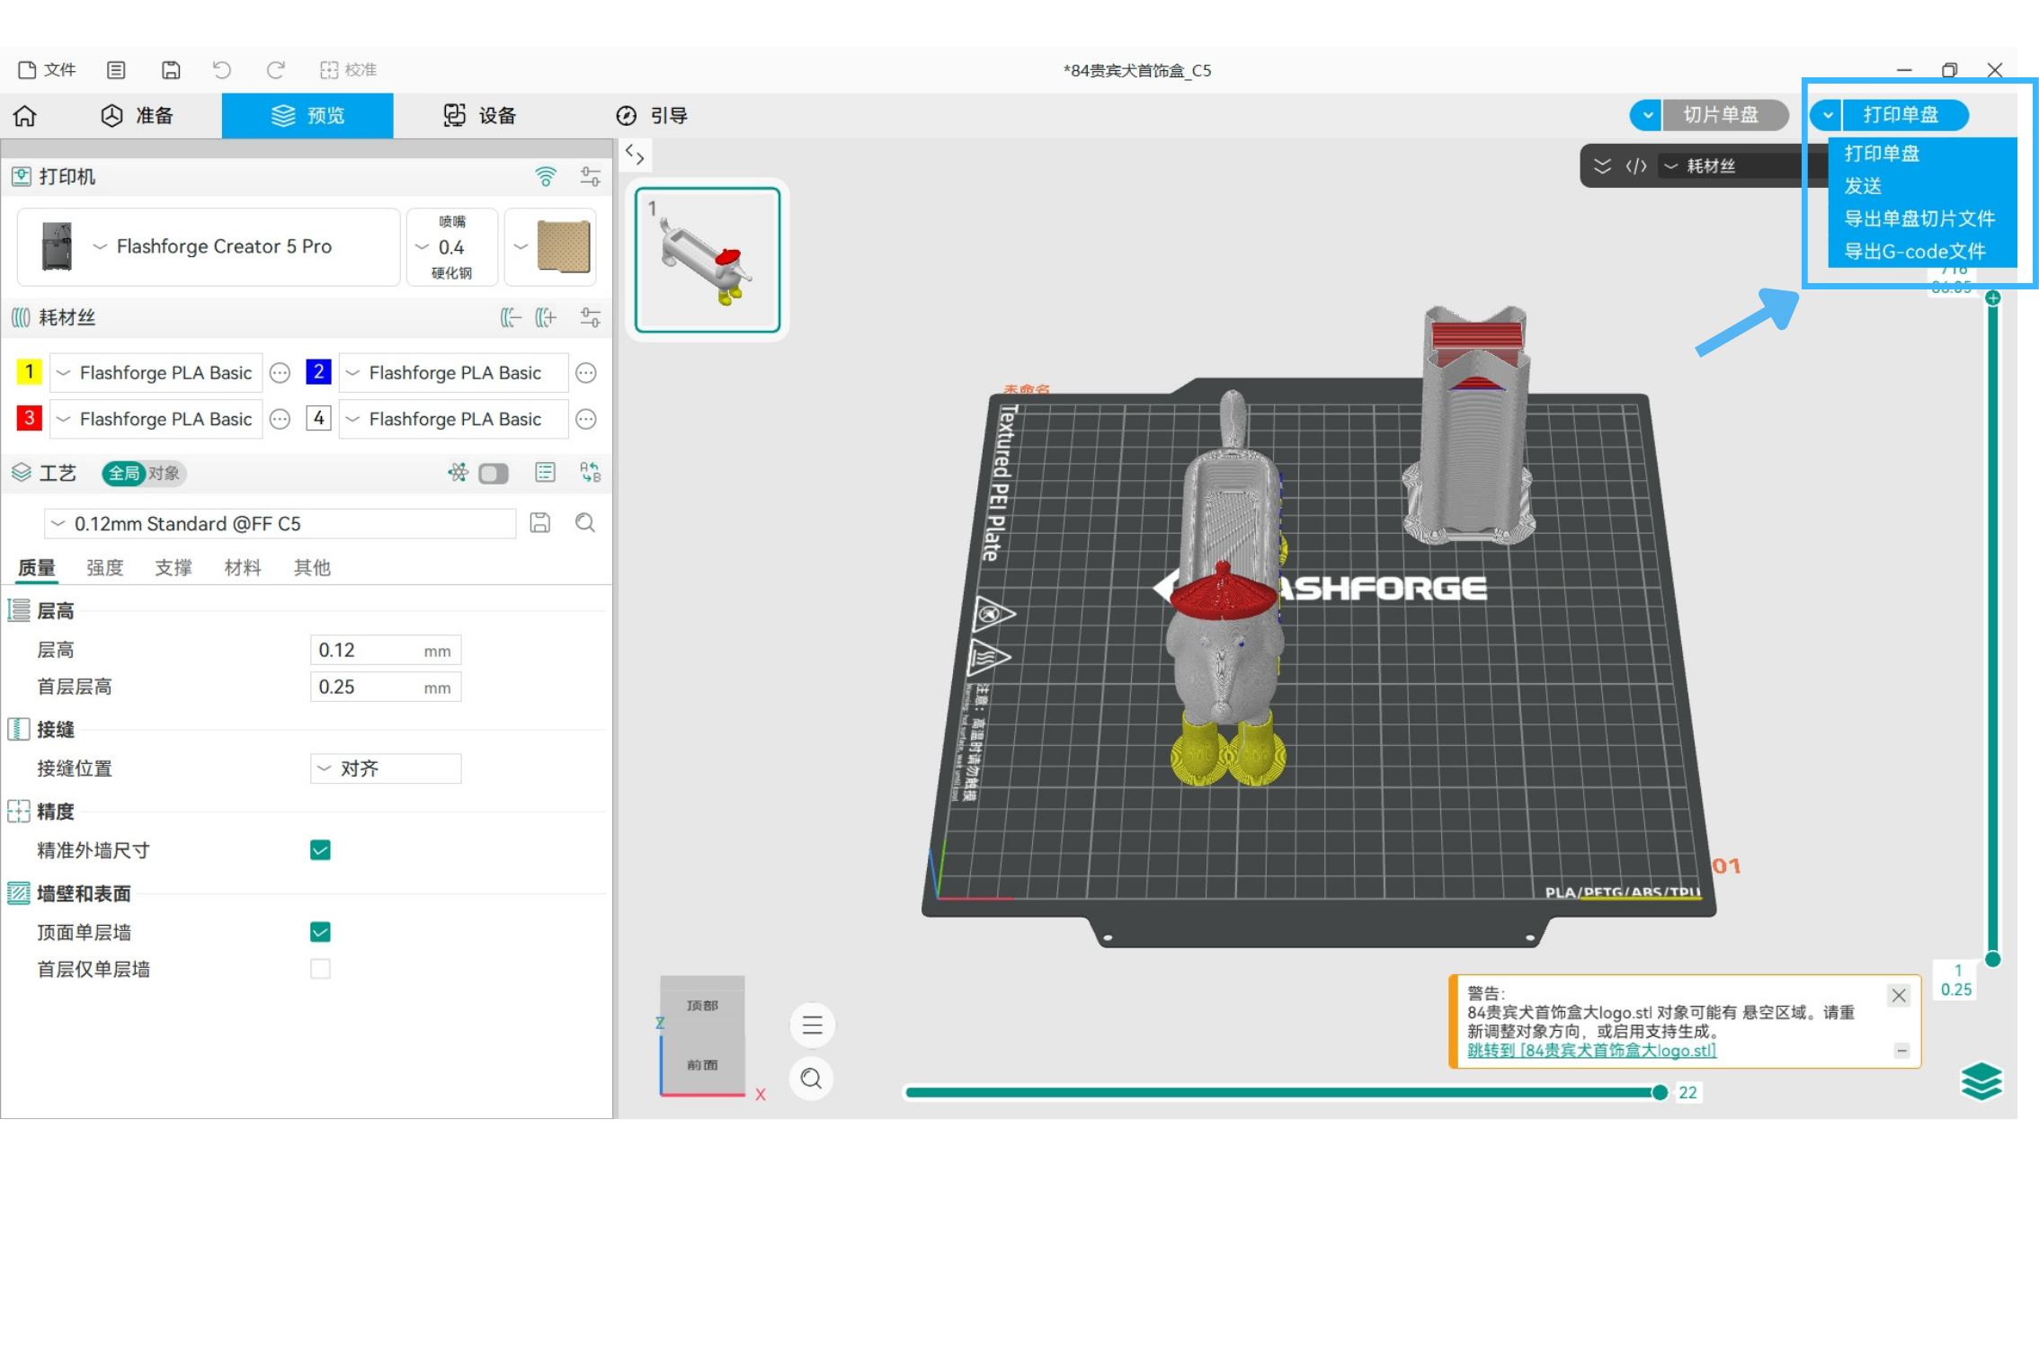Collapse the 打印单盘 dropdown arrow
This screenshot has width=2039, height=1359.
click(x=1827, y=115)
